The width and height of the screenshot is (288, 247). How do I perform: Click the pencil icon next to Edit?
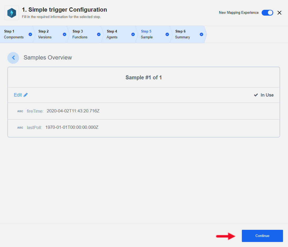tap(26, 95)
